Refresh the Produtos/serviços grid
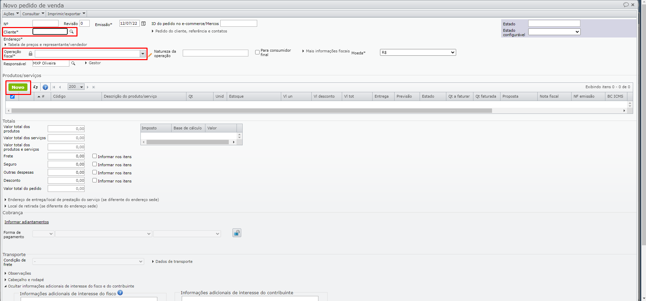The width and height of the screenshot is (646, 301). click(36, 87)
